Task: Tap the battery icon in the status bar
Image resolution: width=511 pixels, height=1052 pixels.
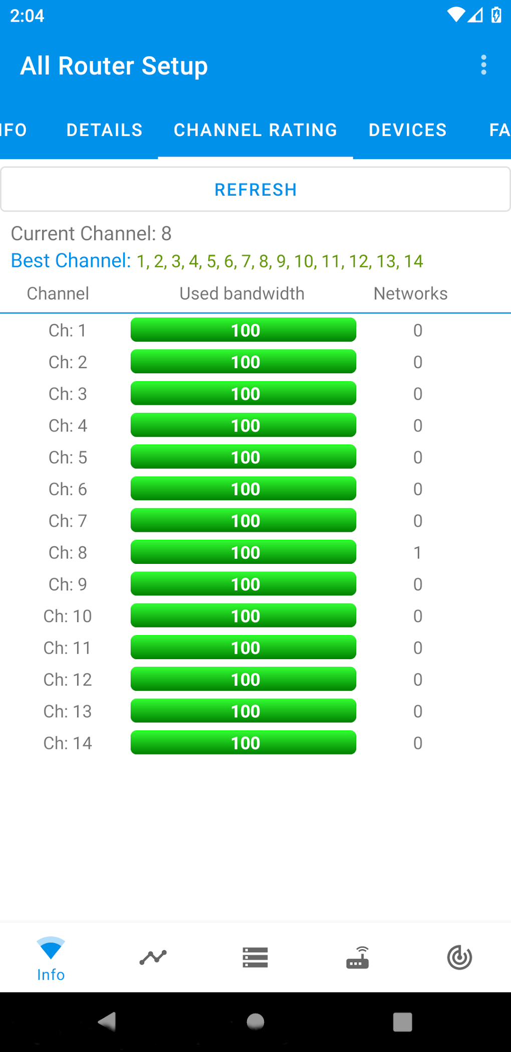Action: point(496,15)
